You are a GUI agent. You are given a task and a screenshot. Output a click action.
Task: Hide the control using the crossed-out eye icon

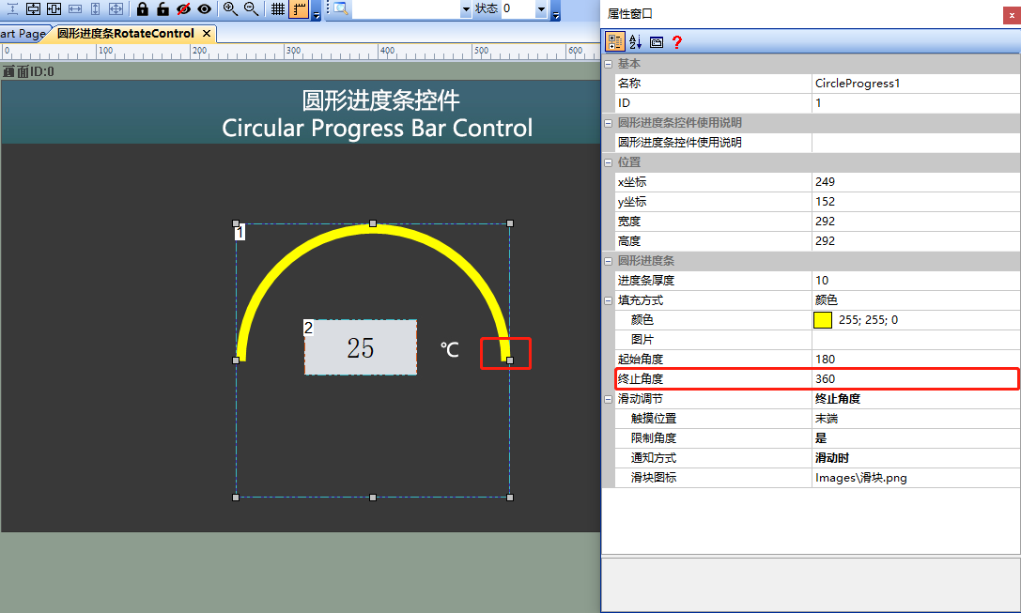point(183,8)
